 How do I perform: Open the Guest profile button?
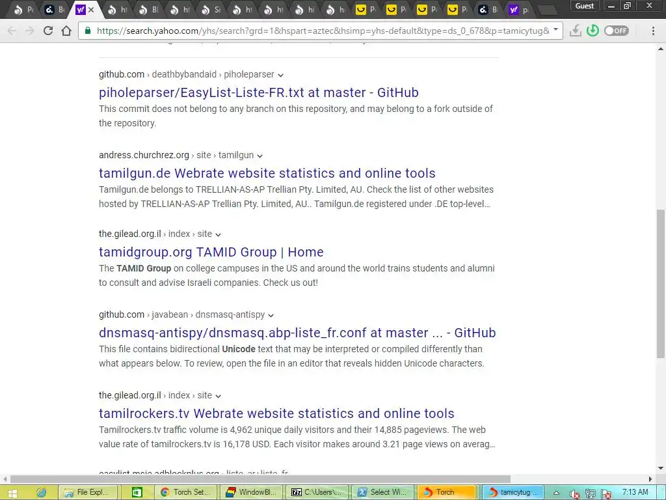[585, 6]
